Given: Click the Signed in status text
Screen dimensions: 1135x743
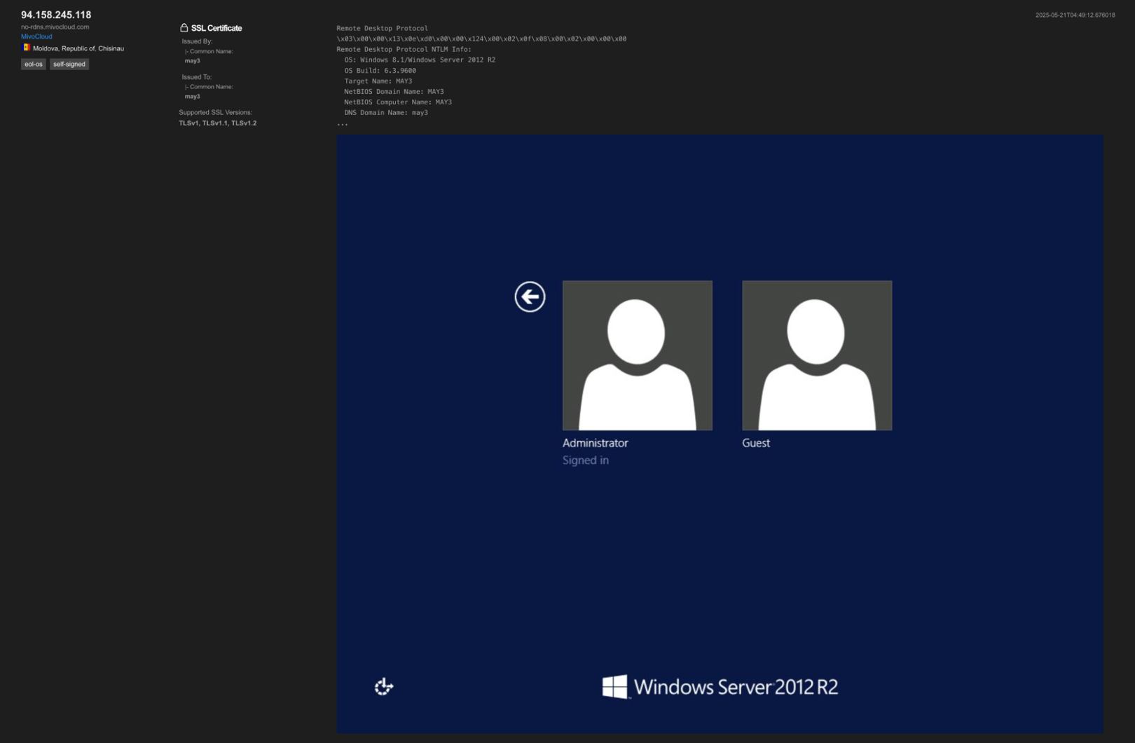Looking at the screenshot, I should [x=585, y=460].
